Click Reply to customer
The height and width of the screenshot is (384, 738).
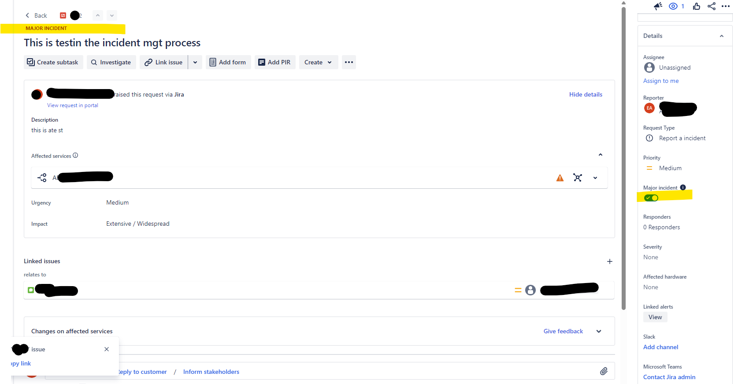coord(142,372)
